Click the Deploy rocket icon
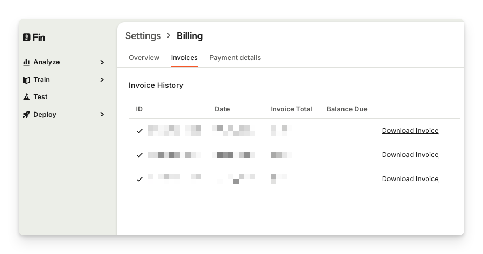 point(26,115)
